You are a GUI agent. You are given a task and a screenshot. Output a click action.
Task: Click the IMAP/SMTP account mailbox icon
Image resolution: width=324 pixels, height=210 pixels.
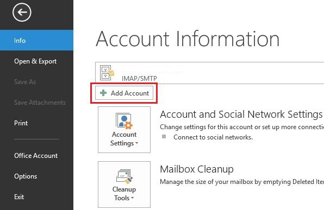107,73
